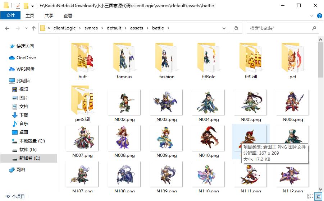Switch to large thumbnails view in status bar
This screenshot has width=324, height=201.
coord(318,196)
